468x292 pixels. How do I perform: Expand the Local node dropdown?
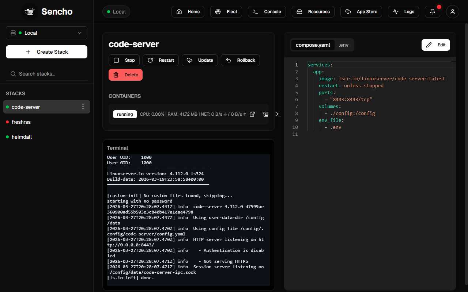[46, 33]
